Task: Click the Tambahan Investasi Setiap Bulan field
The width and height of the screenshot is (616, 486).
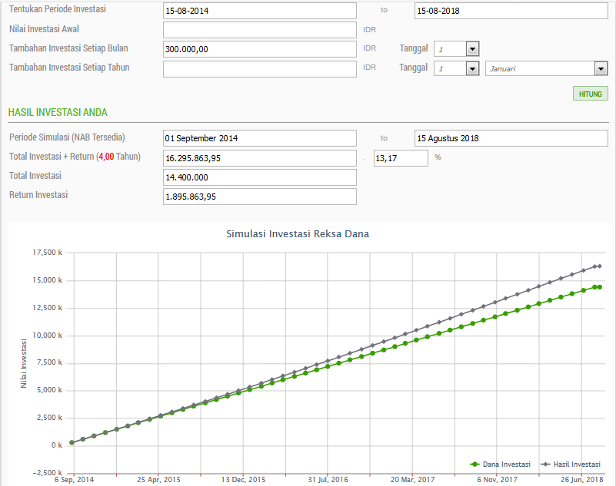Action: pyautogui.click(x=260, y=49)
